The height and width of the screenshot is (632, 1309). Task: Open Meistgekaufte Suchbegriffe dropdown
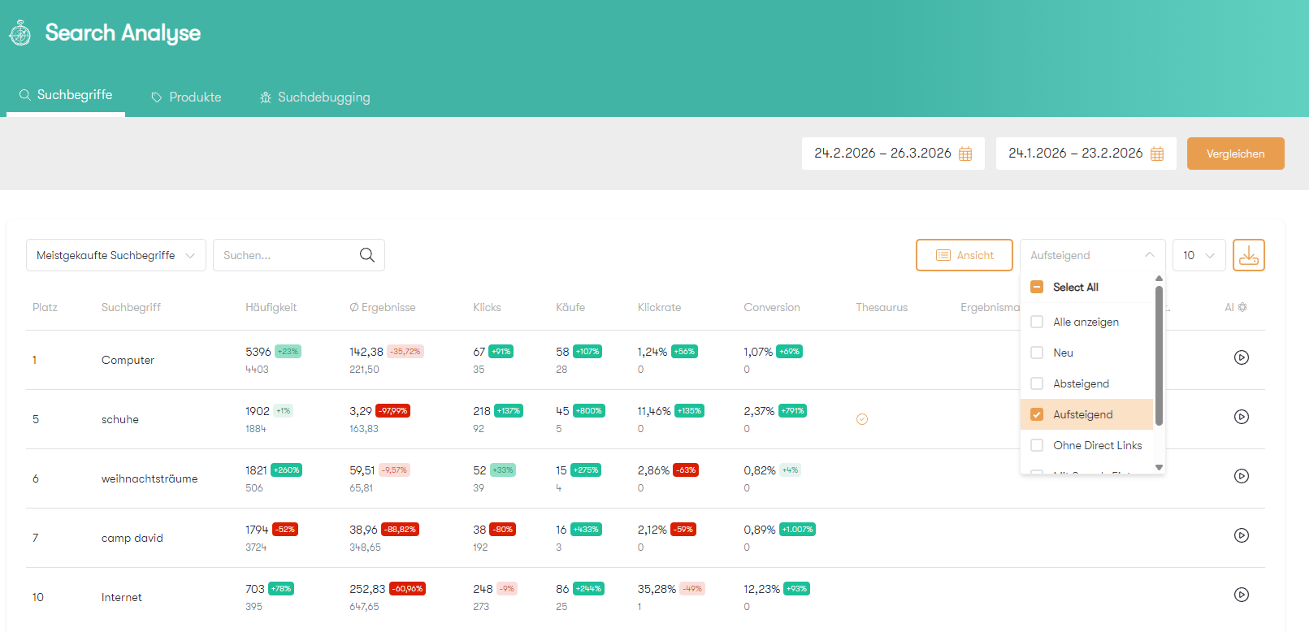115,255
